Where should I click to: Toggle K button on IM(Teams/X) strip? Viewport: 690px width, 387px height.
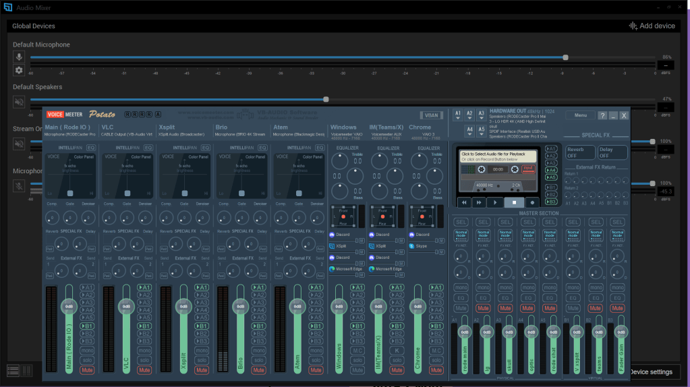click(397, 351)
